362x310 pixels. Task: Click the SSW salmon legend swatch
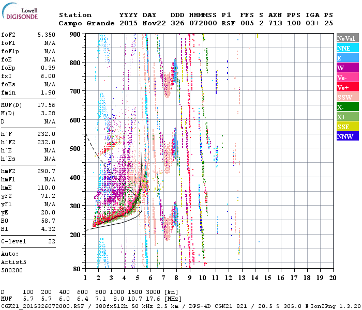[348, 97]
